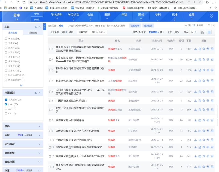Uncheck the CSSCI source category
The width and height of the screenshot is (219, 172).
click(x=6, y=104)
